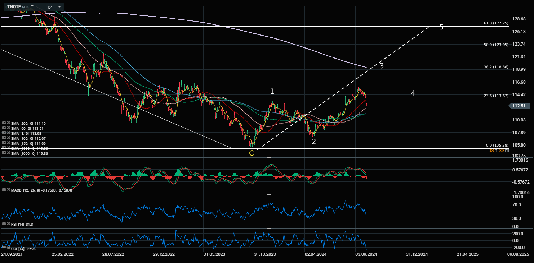The image size is (534, 263).
Task: Close the RSI indicator panel
Action: (x=8, y=224)
